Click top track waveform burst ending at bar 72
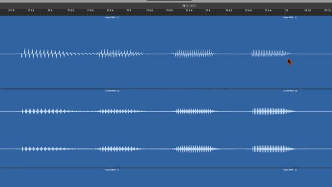The width and height of the screenshot is (332, 187). click(x=271, y=54)
